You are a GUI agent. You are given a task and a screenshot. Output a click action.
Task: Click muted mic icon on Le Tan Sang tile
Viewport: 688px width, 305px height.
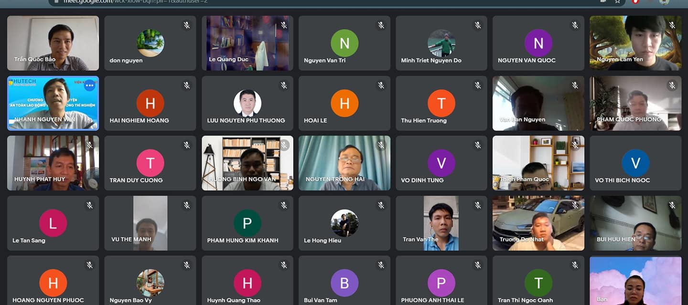pos(89,205)
